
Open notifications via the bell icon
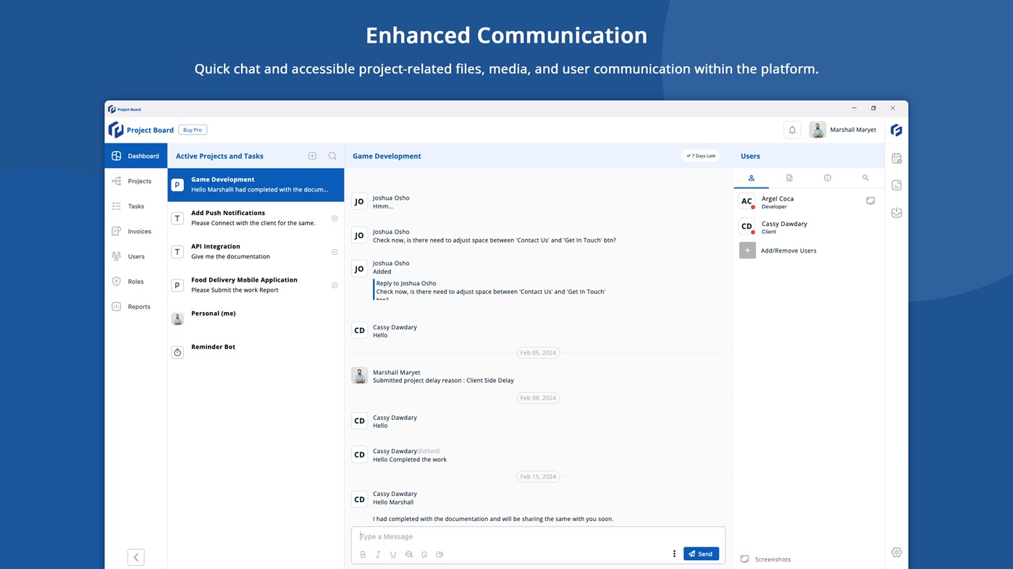[791, 129]
